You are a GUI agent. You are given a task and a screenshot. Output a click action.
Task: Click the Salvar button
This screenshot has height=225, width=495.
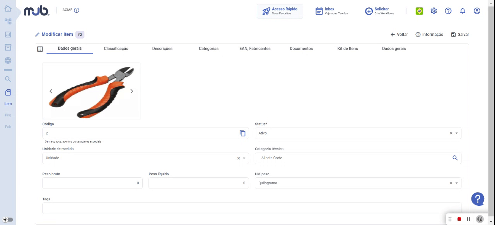pyautogui.click(x=460, y=34)
